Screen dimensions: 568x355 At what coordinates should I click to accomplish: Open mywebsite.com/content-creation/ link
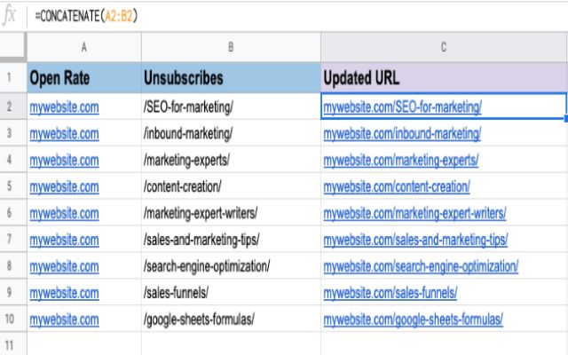point(397,187)
